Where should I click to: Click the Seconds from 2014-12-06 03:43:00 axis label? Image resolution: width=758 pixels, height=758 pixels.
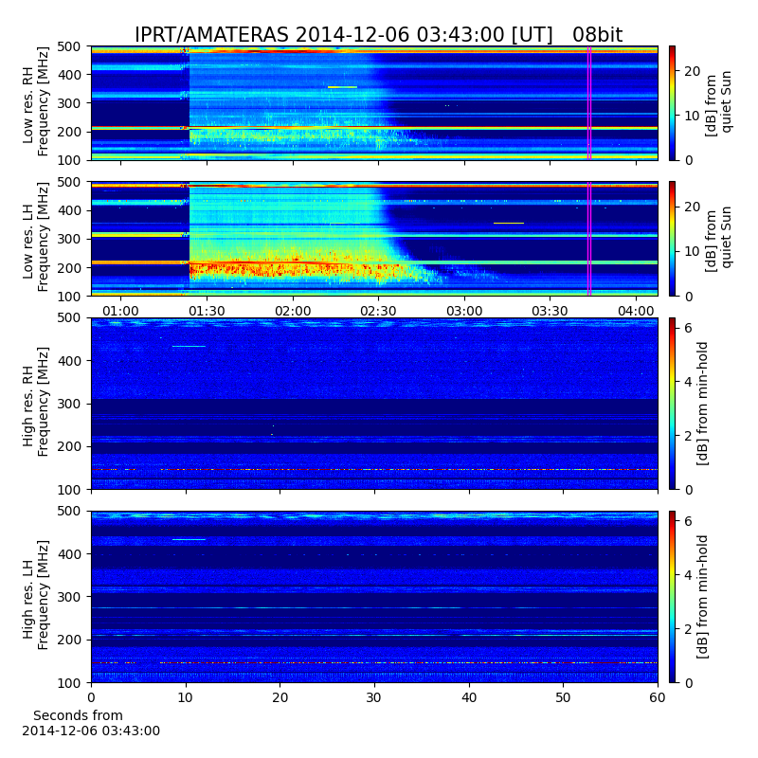click(x=91, y=723)
